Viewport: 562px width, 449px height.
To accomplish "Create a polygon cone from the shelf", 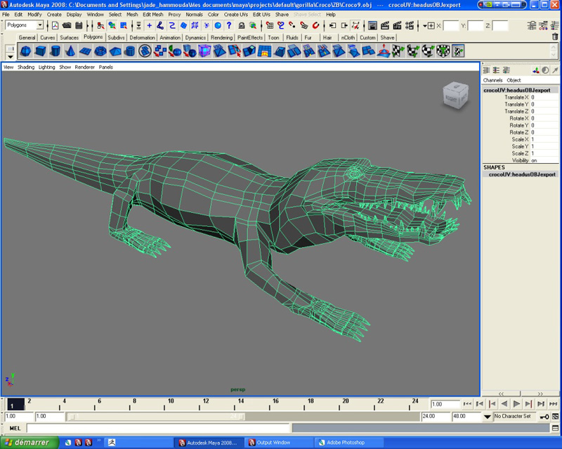I will coord(70,51).
